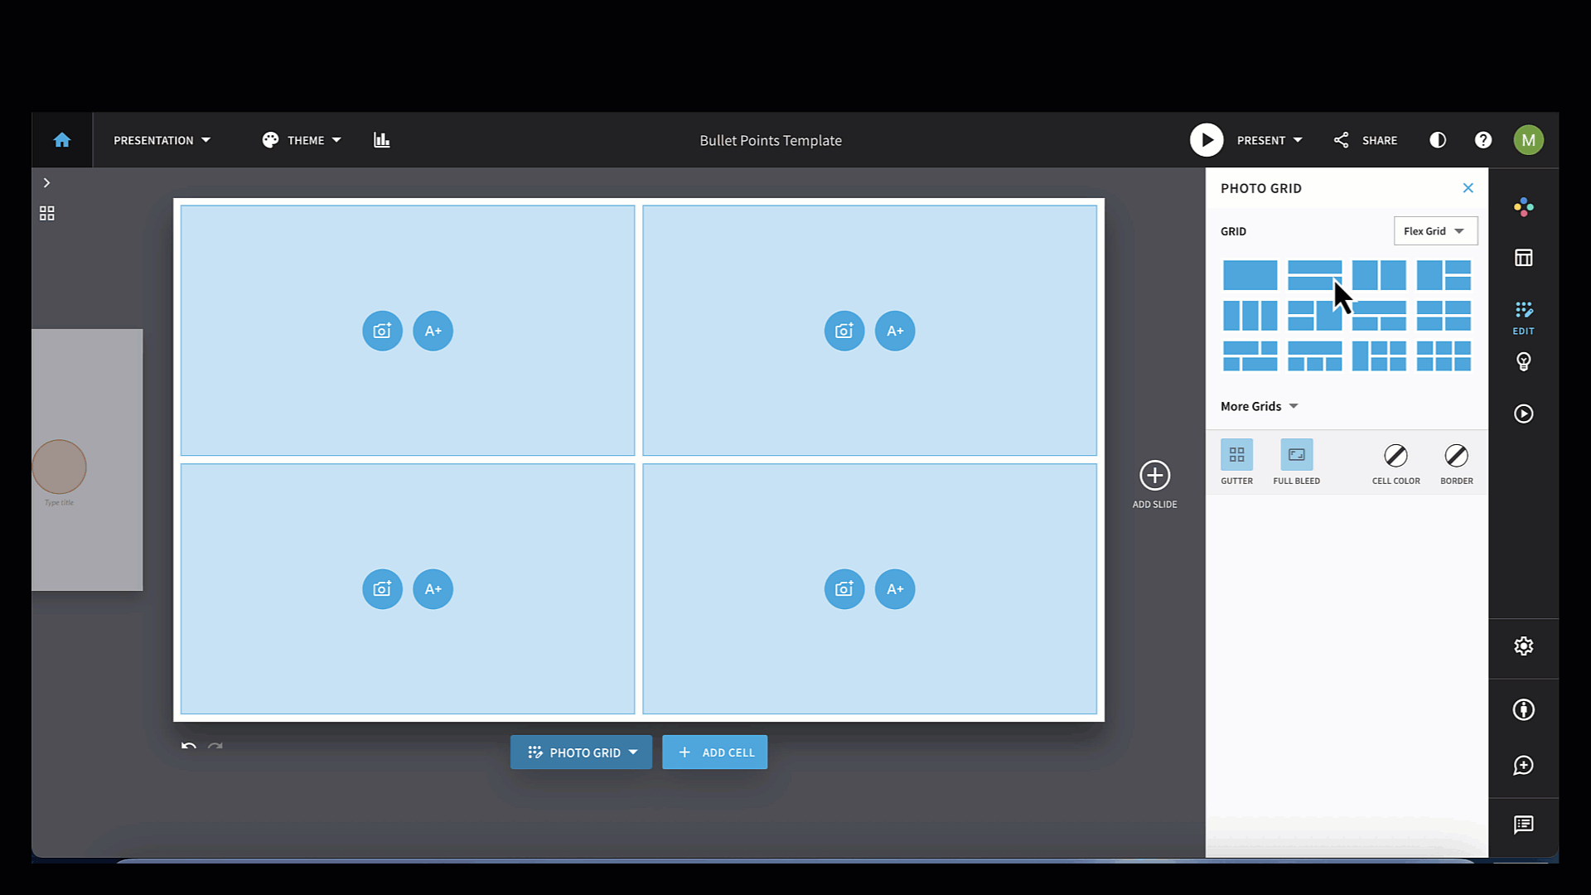Close the PHOTO GRID panel

(x=1468, y=188)
